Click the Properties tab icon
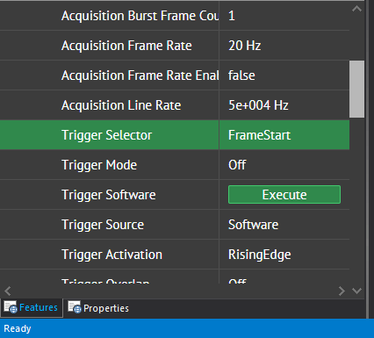Viewport: 374px width, 338px height. click(75, 307)
